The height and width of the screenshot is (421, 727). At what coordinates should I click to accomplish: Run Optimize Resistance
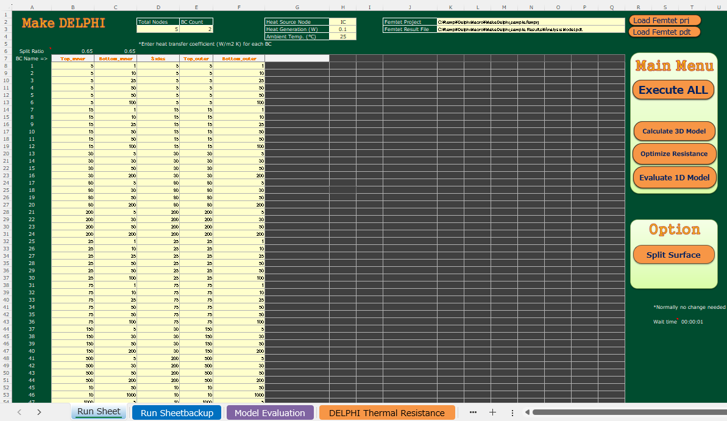673,154
